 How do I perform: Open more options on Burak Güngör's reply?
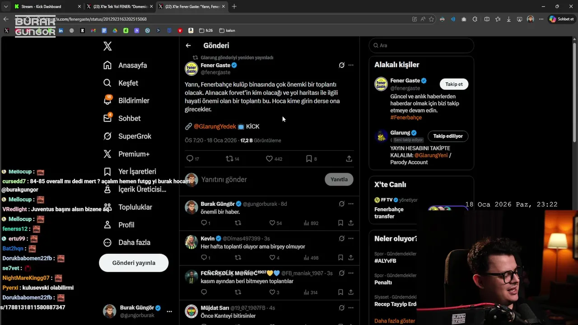(x=351, y=204)
